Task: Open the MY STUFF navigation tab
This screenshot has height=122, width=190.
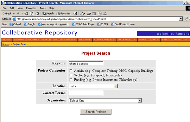Action: point(85,40)
